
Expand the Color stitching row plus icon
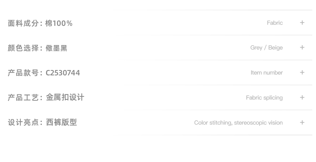click(x=302, y=122)
